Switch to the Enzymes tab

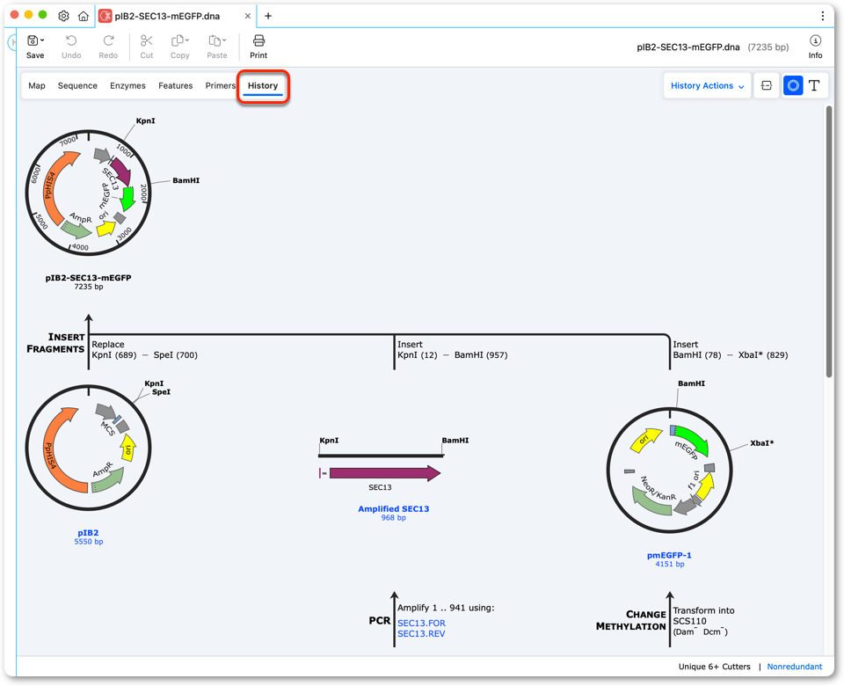pyautogui.click(x=127, y=85)
